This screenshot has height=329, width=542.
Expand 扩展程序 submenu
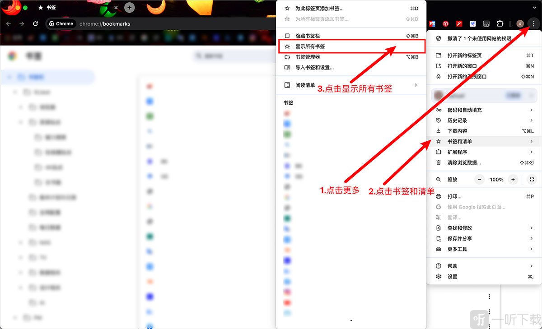tap(485, 152)
